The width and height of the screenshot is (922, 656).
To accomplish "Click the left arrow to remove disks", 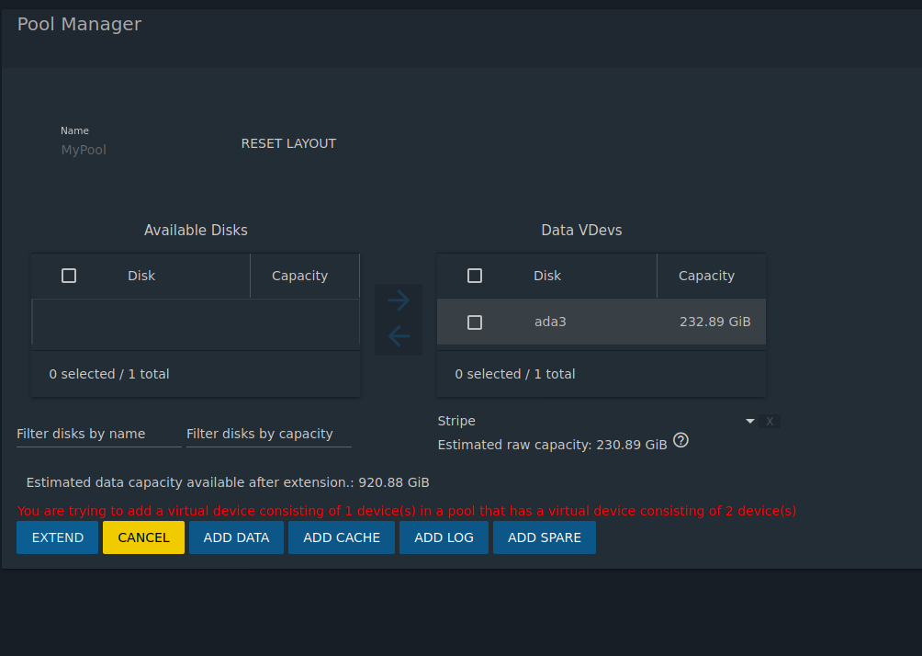I will coord(399,336).
